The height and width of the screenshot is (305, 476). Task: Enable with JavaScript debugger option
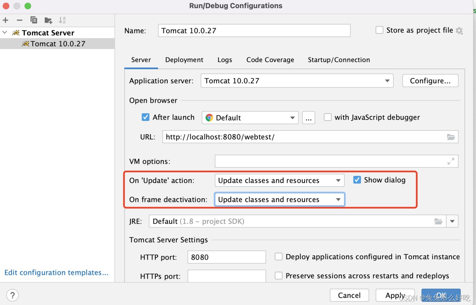[x=327, y=117]
